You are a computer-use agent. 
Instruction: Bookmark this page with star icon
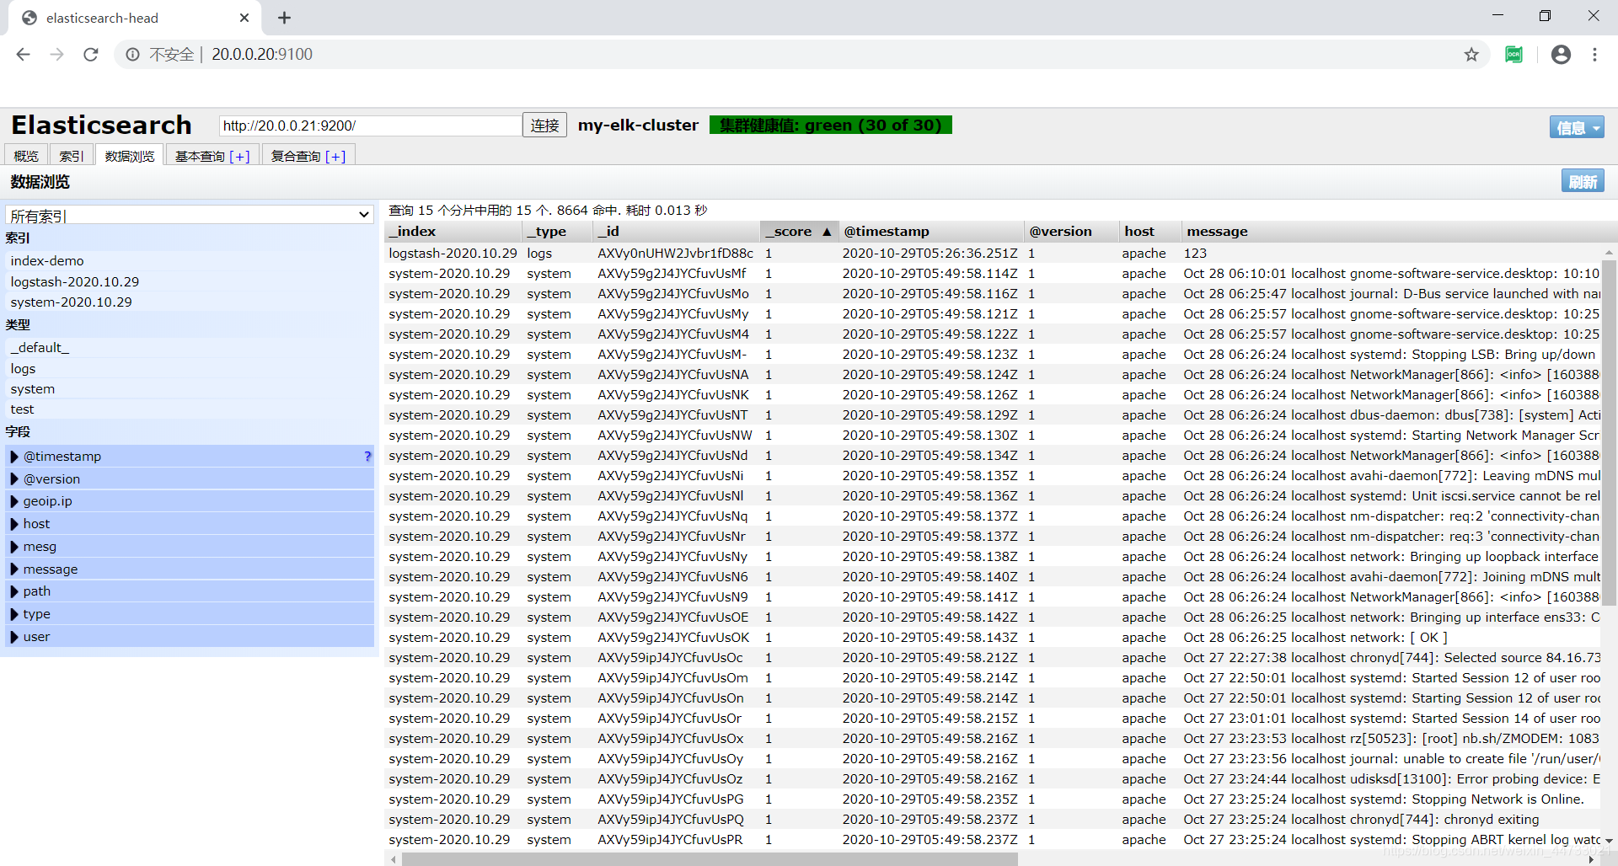[1471, 54]
